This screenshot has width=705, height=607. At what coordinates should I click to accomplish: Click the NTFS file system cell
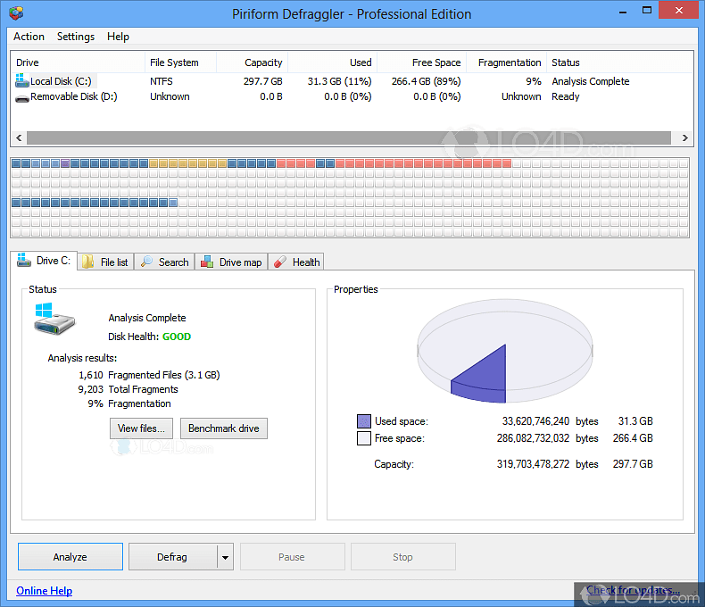click(x=162, y=81)
